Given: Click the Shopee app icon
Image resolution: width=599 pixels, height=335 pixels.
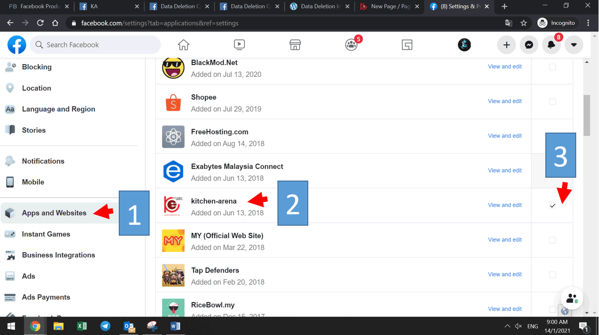Looking at the screenshot, I should (173, 102).
